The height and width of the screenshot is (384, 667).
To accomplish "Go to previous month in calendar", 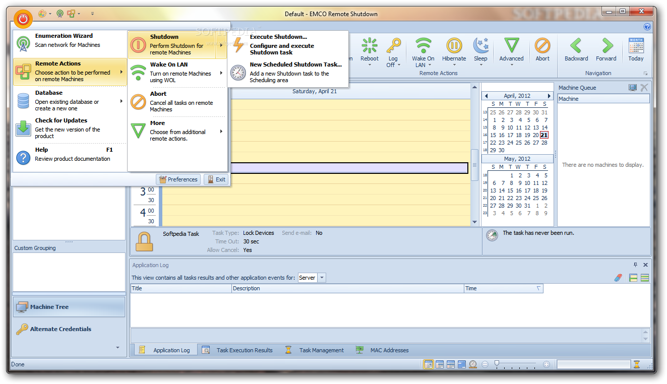I will click(x=486, y=96).
